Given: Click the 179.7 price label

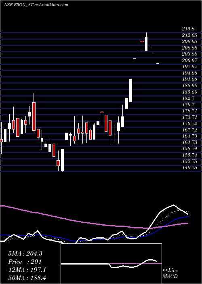Looking at the screenshot, I should [x=189, y=105].
